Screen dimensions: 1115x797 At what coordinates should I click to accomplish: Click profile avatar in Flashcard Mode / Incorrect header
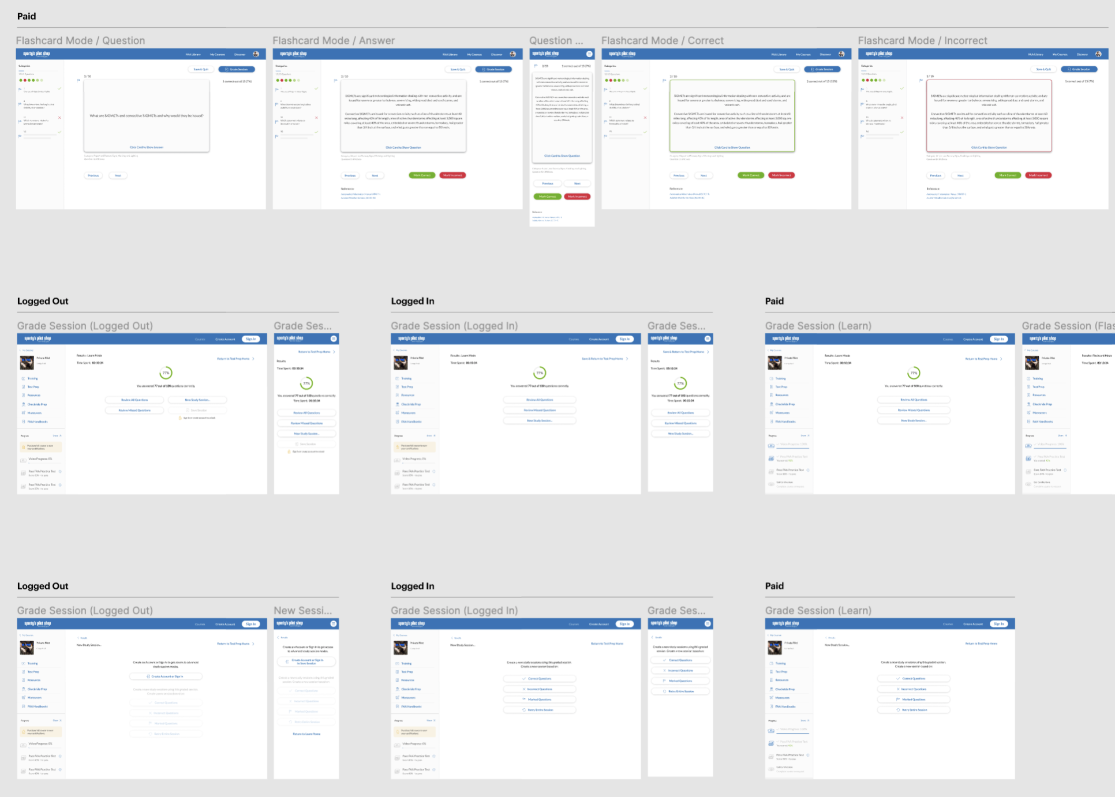pyautogui.click(x=1098, y=54)
